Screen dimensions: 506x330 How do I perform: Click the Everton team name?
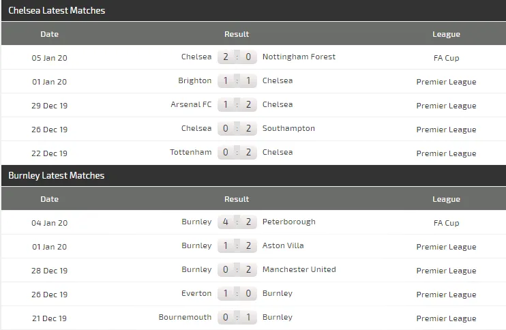196,293
